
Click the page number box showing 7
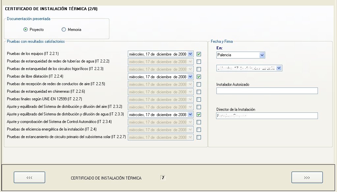[x=163, y=178]
